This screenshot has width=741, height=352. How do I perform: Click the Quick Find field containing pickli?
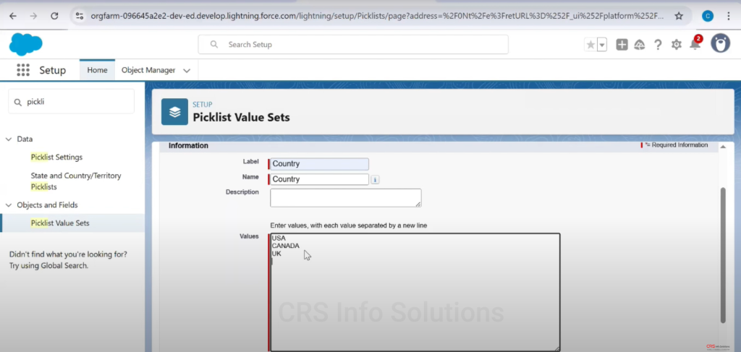[72, 101]
